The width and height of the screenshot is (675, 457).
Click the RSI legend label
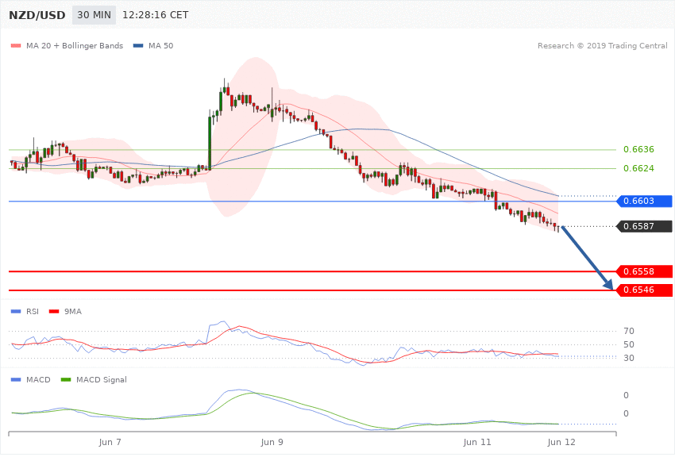point(33,311)
